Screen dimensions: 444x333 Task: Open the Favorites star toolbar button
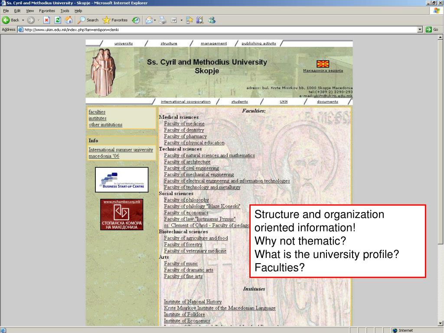[x=115, y=20]
